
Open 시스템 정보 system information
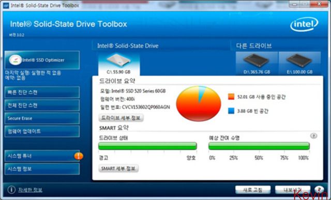42,169
